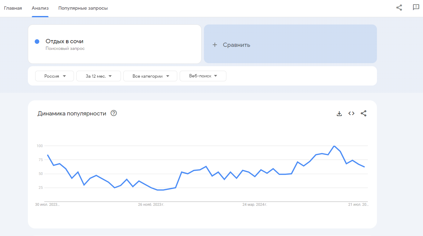This screenshot has height=236, width=423.
Task: Click the chart peak at value 100
Action: 334,146
